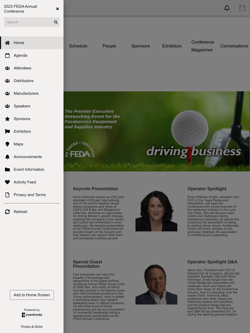Click the eventmobi logo
Viewport: 250px width, 333px height.
coord(32,315)
